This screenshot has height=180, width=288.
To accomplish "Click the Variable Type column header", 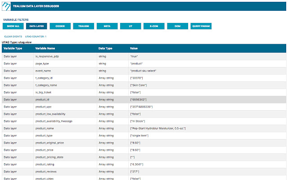I will click(x=13, y=48).
